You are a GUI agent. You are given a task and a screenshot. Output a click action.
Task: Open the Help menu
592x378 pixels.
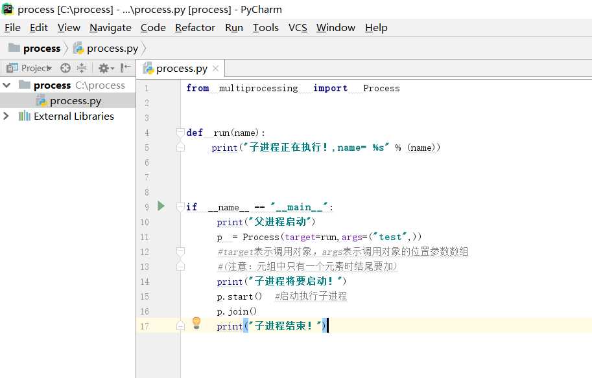coord(376,28)
